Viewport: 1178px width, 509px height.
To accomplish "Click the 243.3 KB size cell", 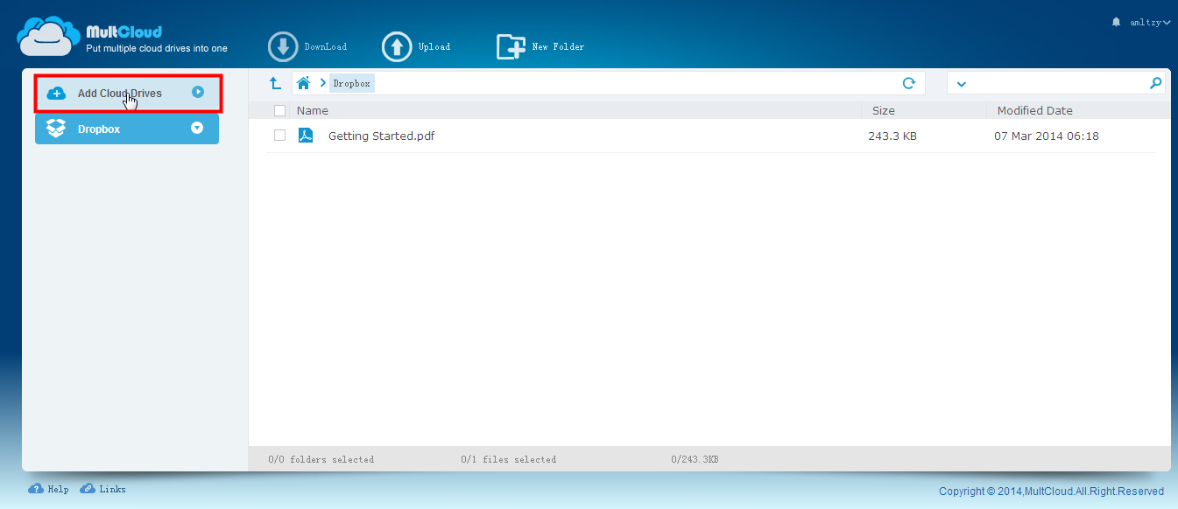I will [x=892, y=136].
